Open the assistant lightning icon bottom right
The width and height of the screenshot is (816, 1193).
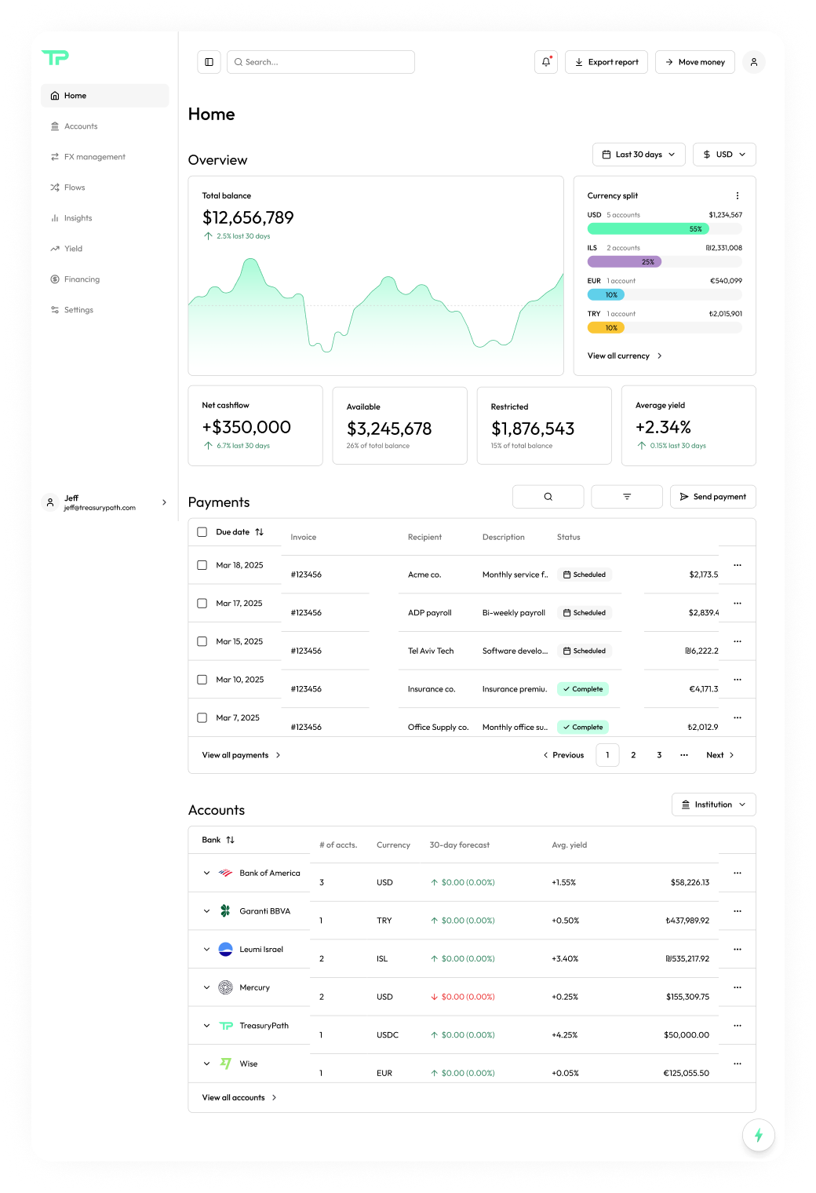[x=758, y=1134]
